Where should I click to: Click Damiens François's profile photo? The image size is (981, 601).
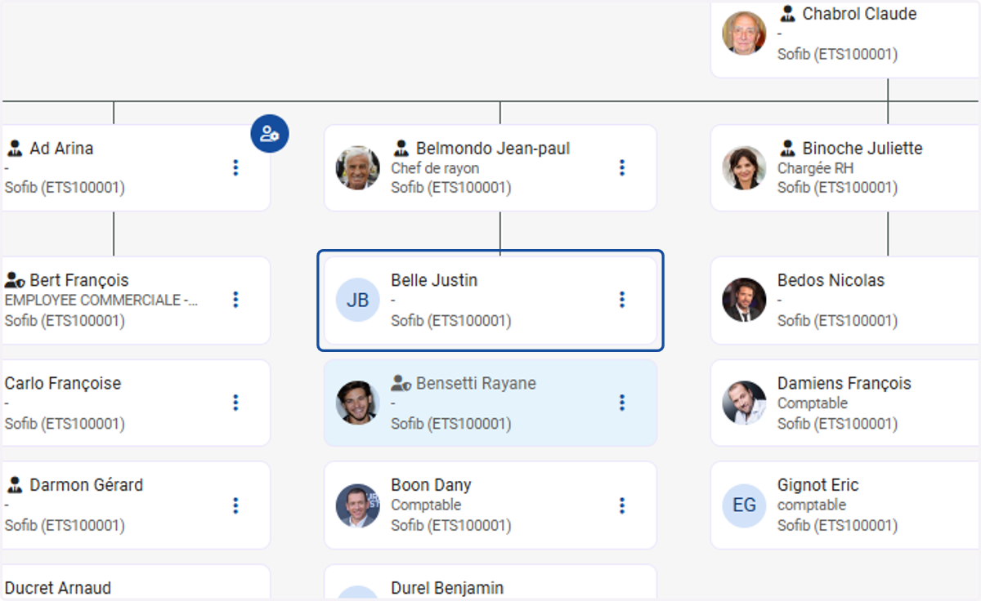pyautogui.click(x=744, y=403)
